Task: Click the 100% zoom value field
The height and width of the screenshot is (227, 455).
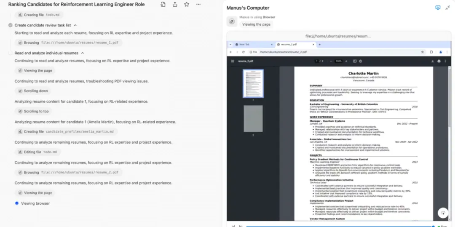Action: 338,61
